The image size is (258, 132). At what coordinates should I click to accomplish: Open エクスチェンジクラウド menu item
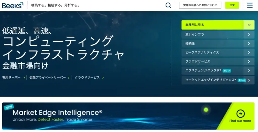coord(218,70)
